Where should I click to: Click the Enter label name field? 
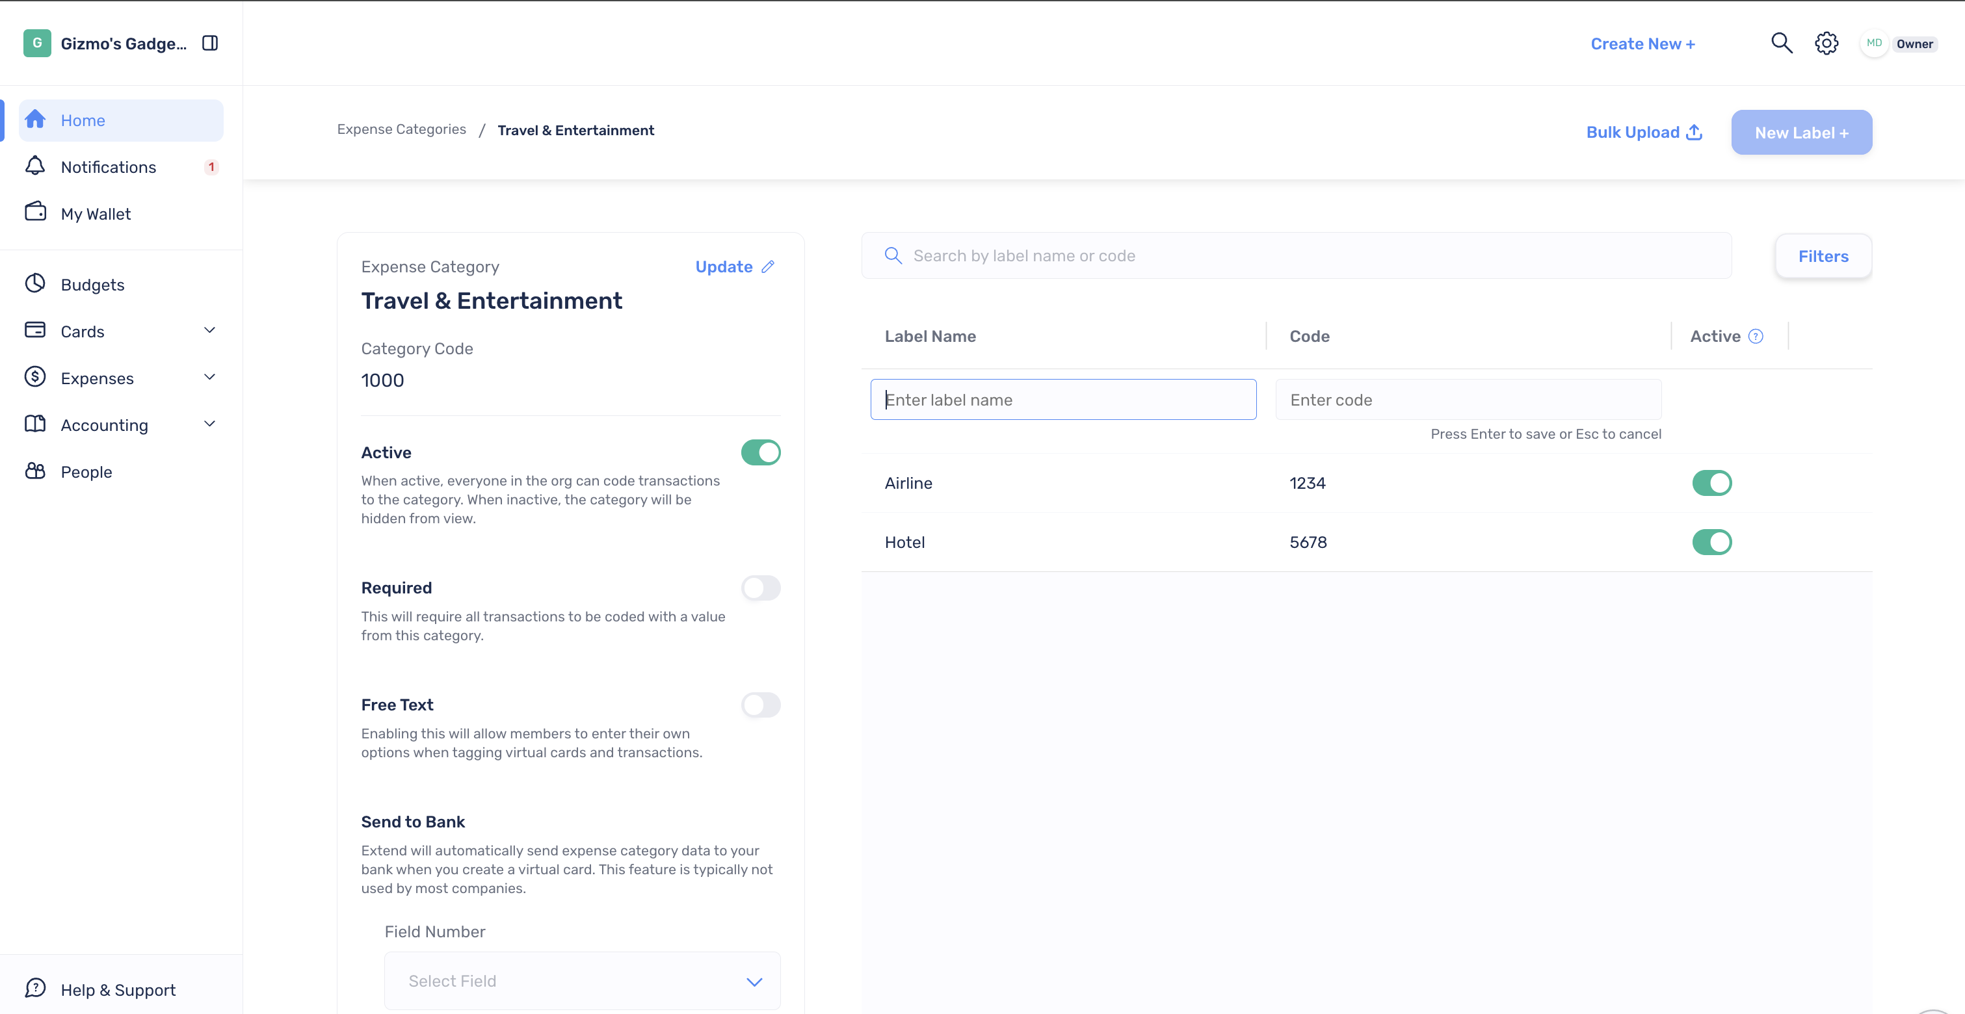coord(1062,400)
